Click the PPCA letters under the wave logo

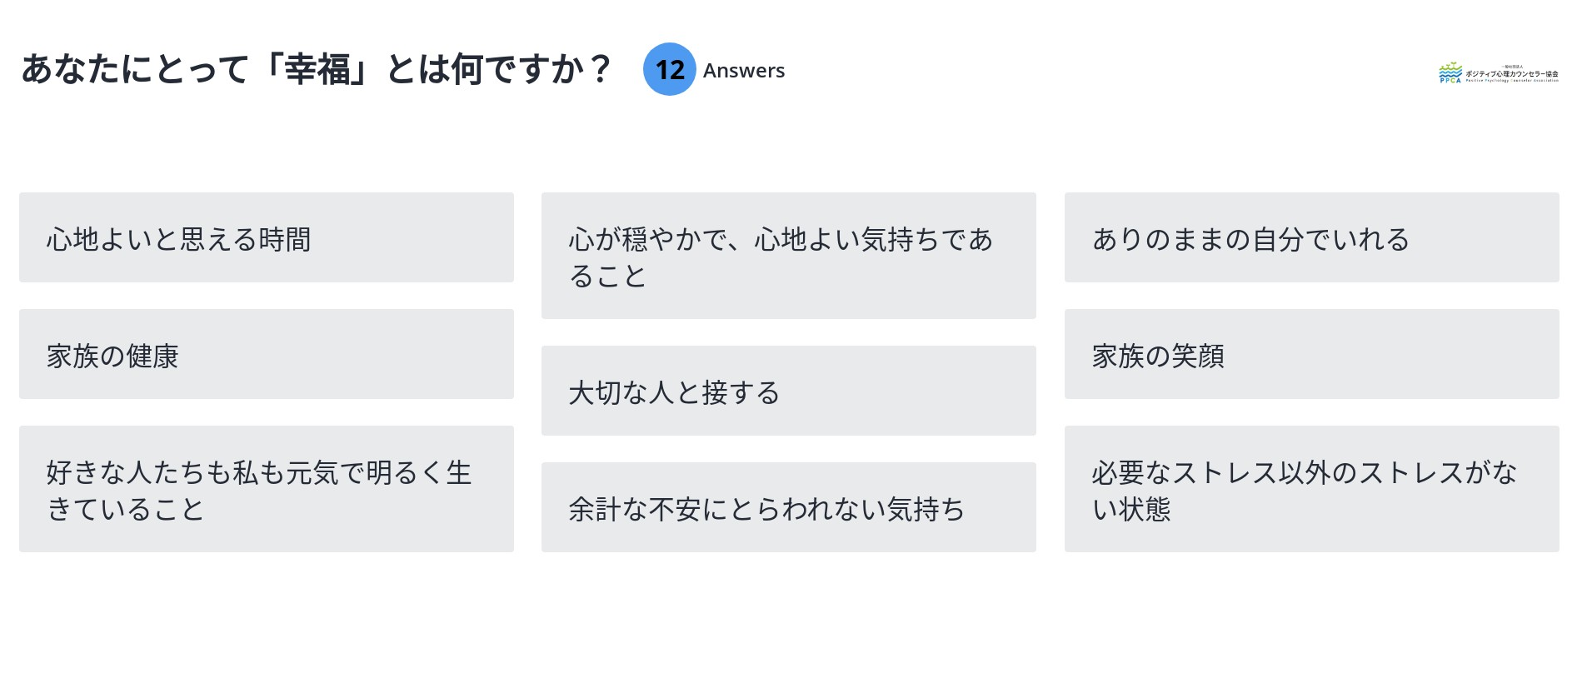click(1450, 80)
